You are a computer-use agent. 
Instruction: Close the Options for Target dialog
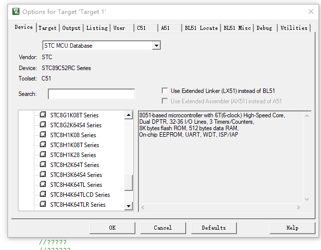[311, 11]
